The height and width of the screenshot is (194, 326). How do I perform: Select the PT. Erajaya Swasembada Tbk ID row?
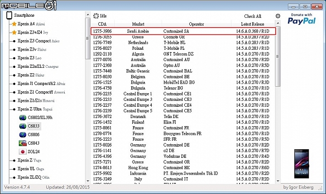[x=183, y=173]
